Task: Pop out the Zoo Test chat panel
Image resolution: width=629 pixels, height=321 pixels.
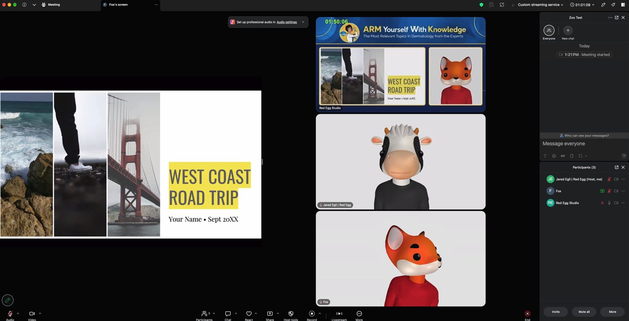Action: pyautogui.click(x=616, y=18)
